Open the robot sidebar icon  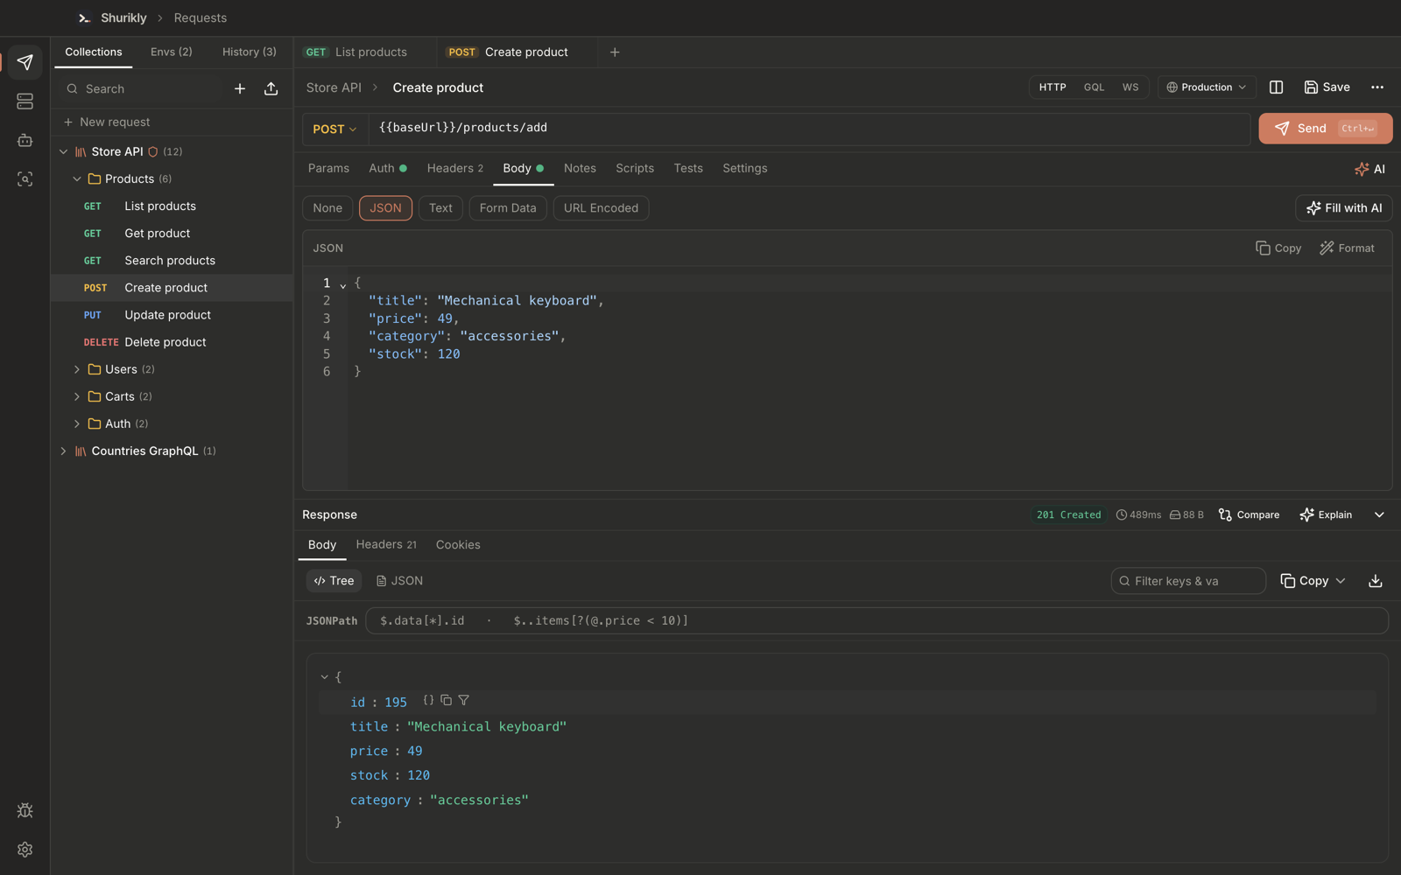click(25, 140)
